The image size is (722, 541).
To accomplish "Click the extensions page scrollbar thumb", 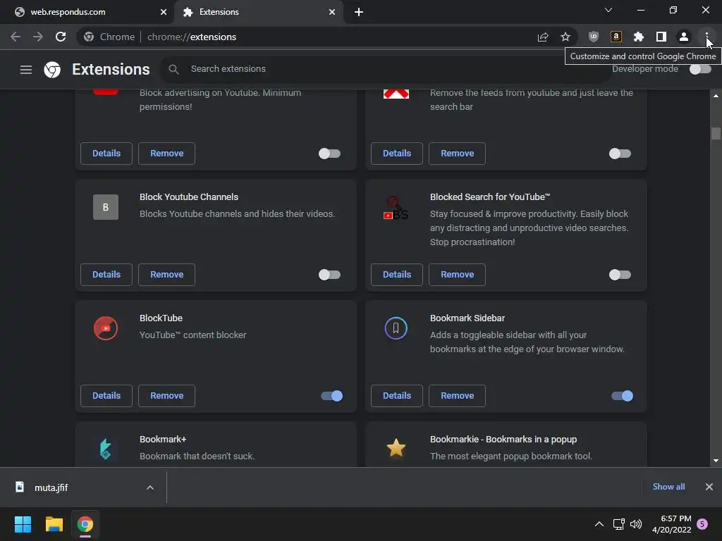I will coord(716,133).
